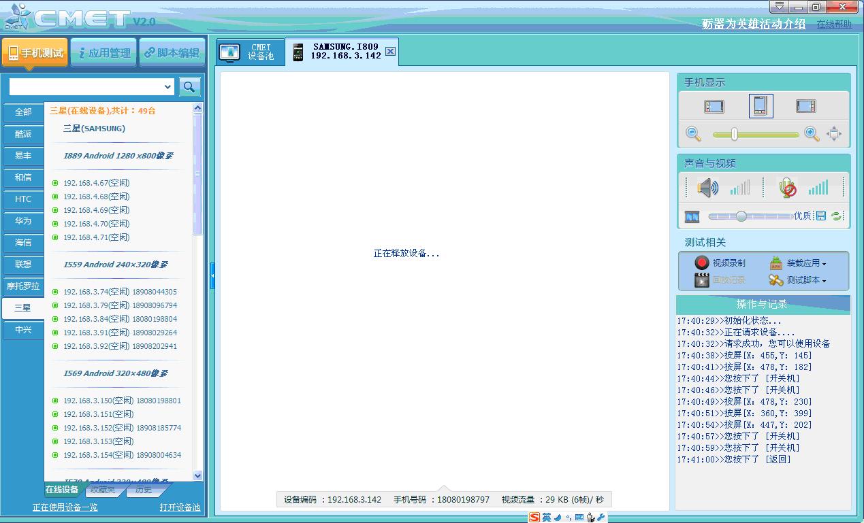Select the 酷派 brand category
The width and height of the screenshot is (864, 523).
(23, 133)
